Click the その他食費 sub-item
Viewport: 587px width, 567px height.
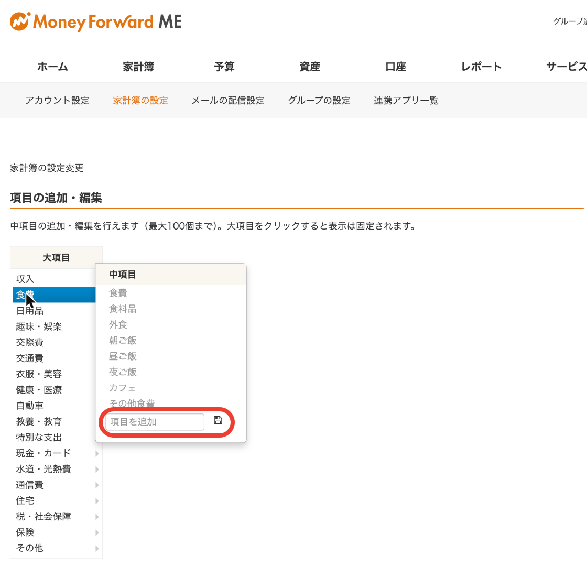132,403
